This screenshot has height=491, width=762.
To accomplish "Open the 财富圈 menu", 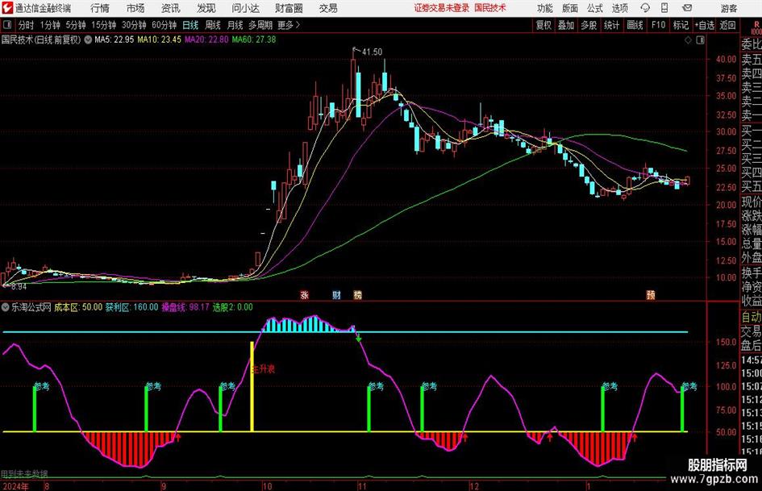I will click(x=289, y=8).
